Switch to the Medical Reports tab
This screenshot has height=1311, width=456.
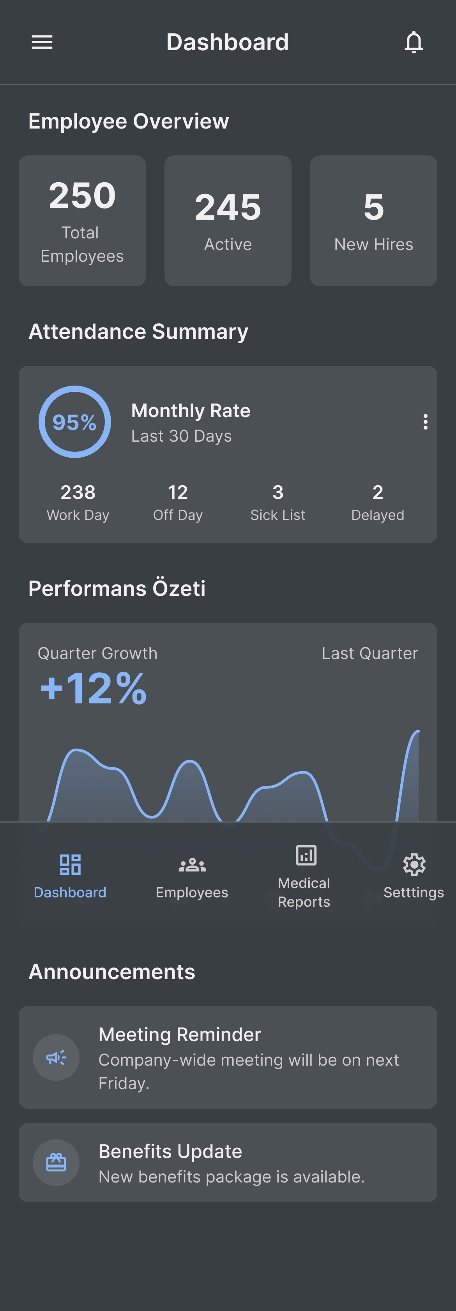pos(304,892)
